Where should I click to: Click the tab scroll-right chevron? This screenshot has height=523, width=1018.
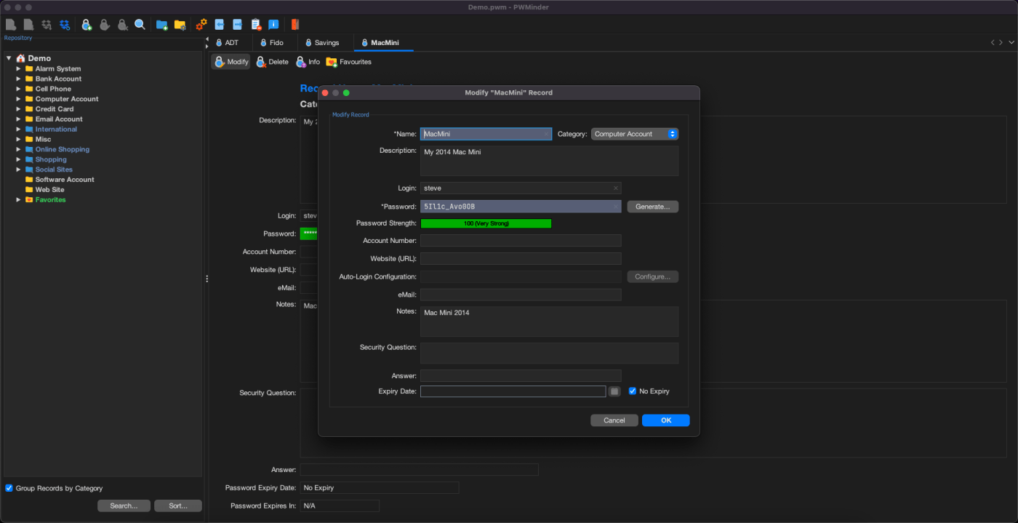(x=1001, y=43)
